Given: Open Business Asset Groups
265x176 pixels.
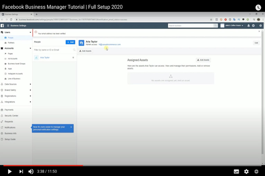Looking at the screenshot, I should [16, 63].
